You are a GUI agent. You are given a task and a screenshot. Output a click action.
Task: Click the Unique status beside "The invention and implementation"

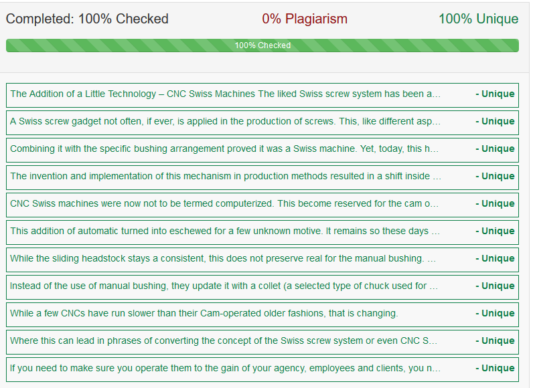(x=495, y=177)
